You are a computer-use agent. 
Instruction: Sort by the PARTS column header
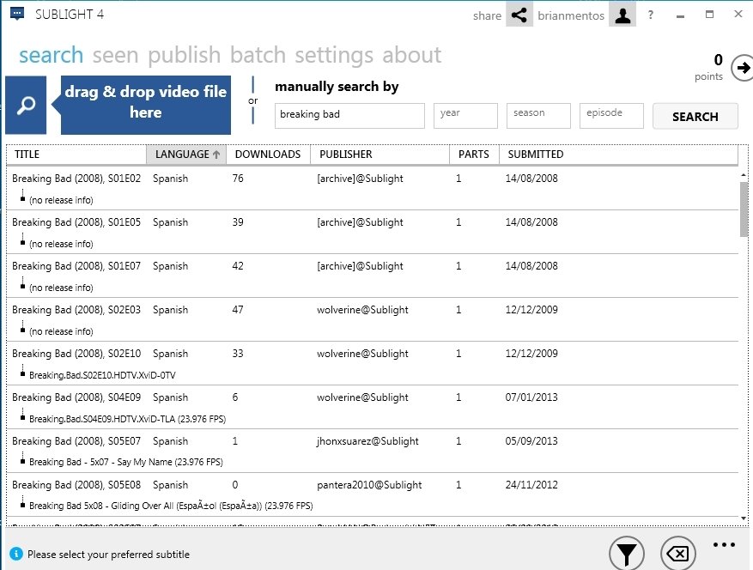point(474,155)
